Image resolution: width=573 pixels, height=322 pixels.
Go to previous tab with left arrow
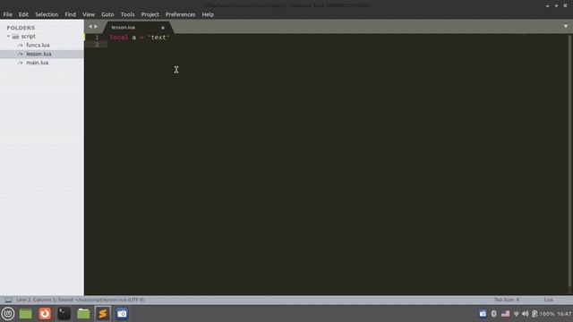click(90, 26)
